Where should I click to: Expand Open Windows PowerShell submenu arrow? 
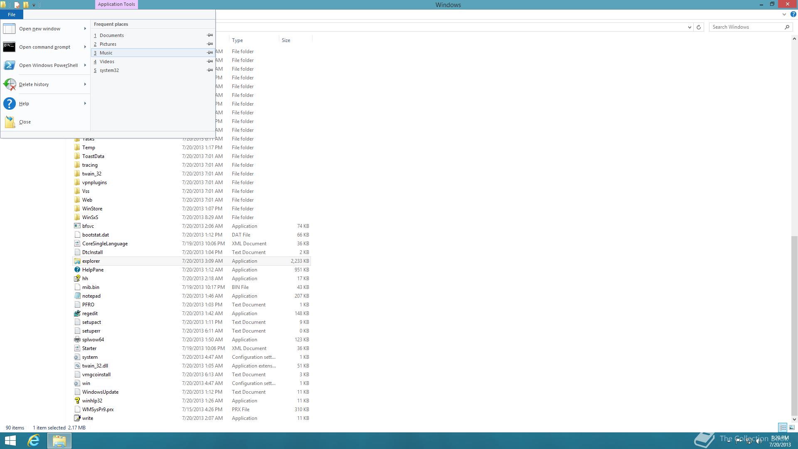(x=85, y=65)
